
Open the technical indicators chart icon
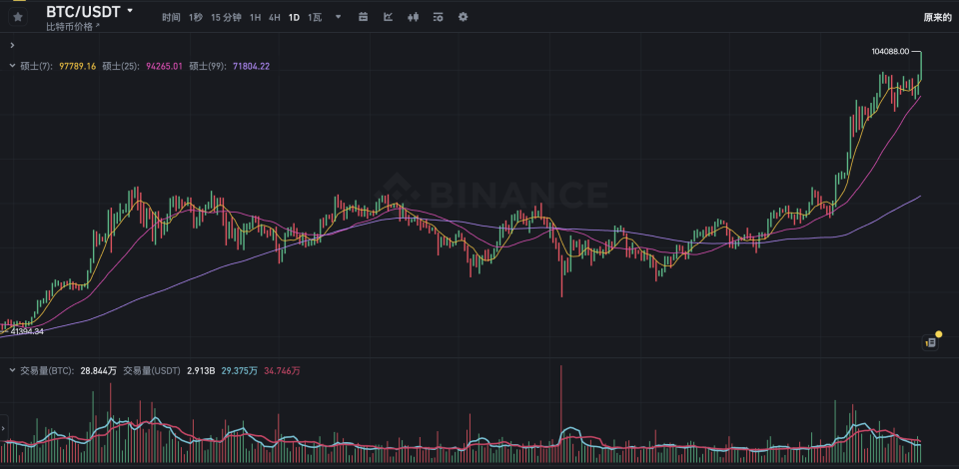coord(388,17)
